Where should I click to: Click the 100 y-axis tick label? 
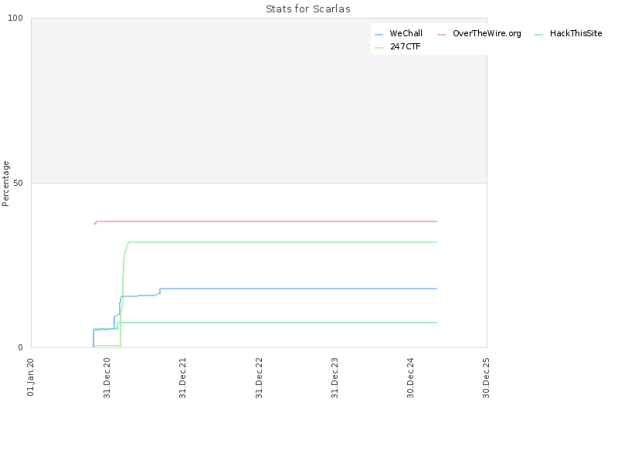coord(15,18)
